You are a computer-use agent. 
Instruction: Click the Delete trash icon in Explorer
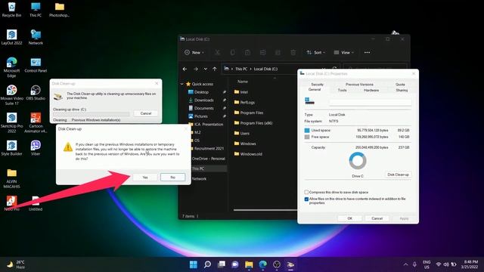[293, 52]
